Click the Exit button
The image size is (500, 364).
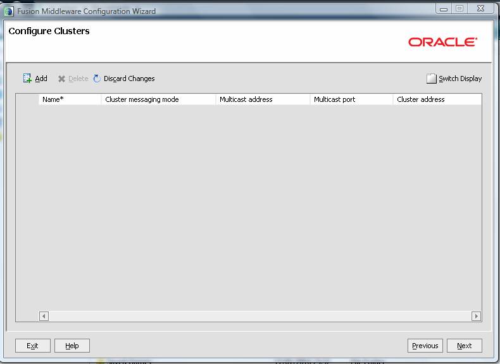click(x=32, y=346)
